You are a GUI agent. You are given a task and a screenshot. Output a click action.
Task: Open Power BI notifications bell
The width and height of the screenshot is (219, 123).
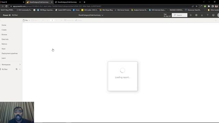click(x=191, y=15)
